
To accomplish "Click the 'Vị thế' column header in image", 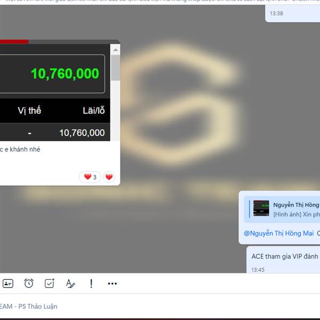I will coord(29,110).
